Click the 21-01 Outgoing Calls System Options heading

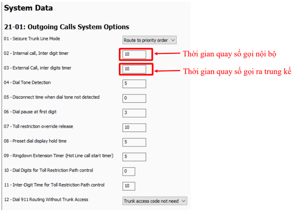point(67,27)
